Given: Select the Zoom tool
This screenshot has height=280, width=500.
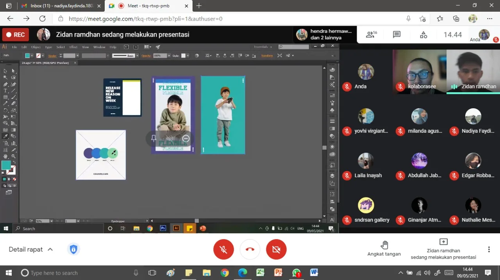Looking at the screenshot, I should point(13,156).
